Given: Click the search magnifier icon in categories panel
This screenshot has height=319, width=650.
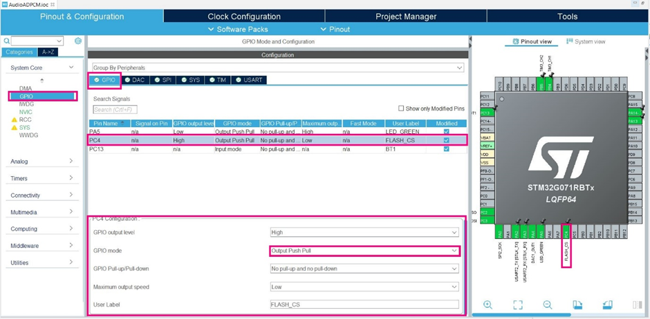Looking at the screenshot, I should pyautogui.click(x=7, y=41).
